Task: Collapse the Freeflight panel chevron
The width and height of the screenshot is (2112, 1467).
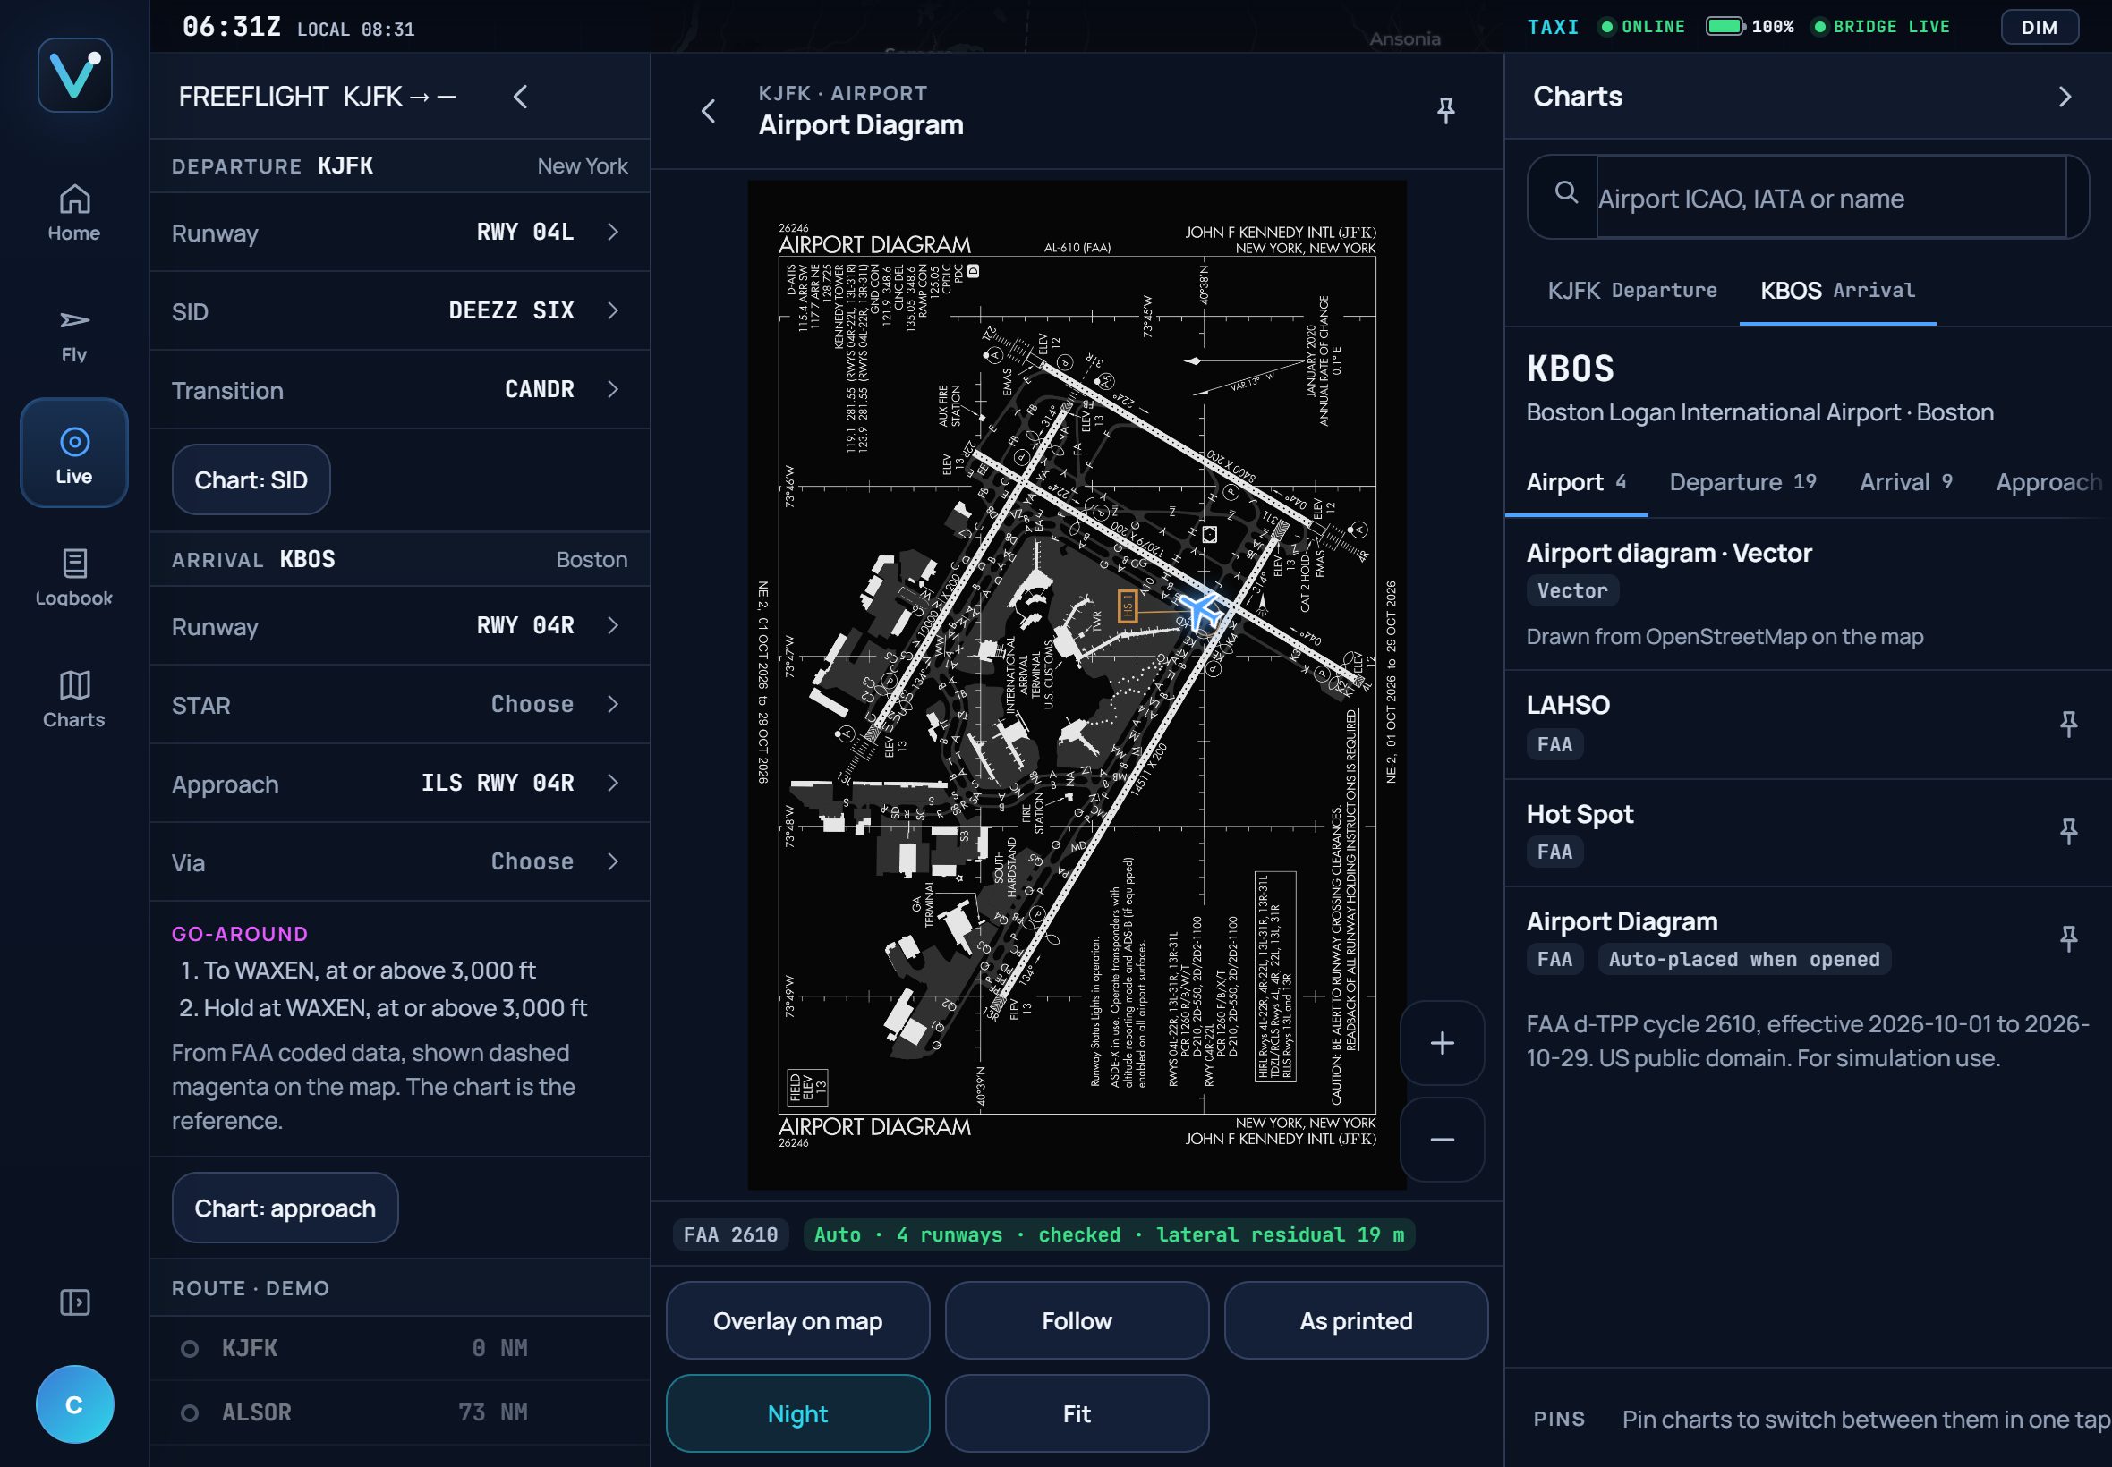Action: pyautogui.click(x=521, y=97)
